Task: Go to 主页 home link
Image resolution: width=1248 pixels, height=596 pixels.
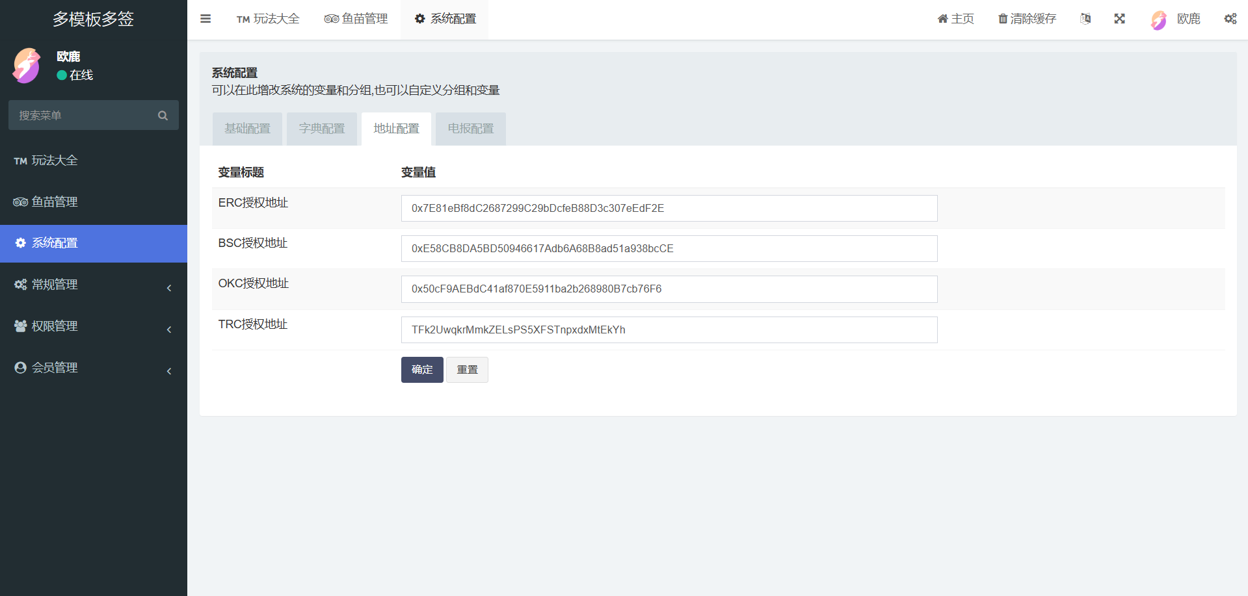Action: [x=955, y=19]
